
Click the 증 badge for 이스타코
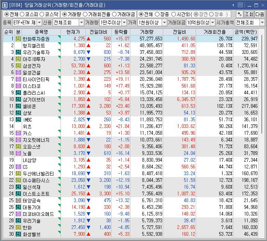pyautogui.click(x=18, y=86)
